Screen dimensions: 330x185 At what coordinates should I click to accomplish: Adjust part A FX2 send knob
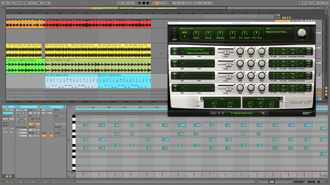point(262,51)
